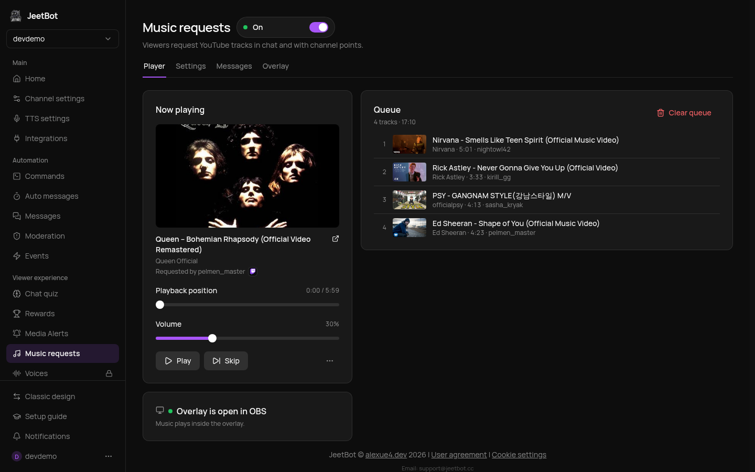This screenshot has height=472, width=755.
Task: Click the Voices waveform icon
Action: pos(17,373)
